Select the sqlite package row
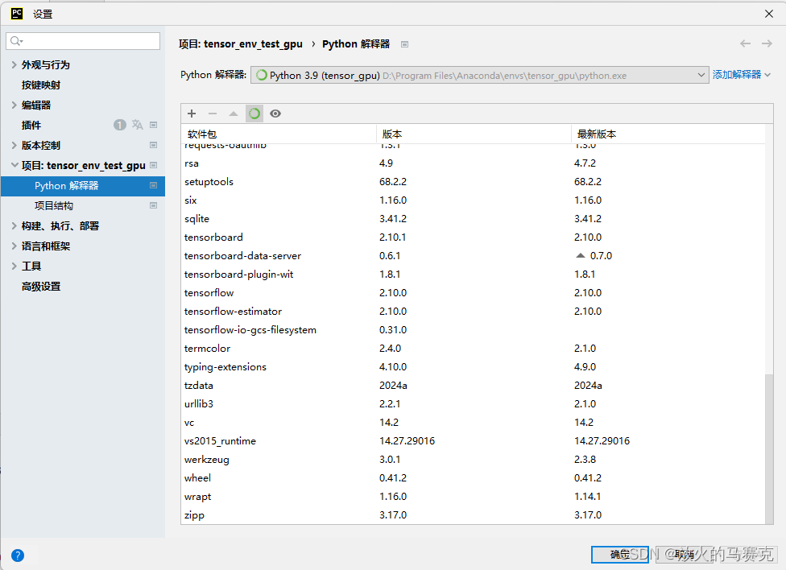This screenshot has width=786, height=570. tap(474, 218)
